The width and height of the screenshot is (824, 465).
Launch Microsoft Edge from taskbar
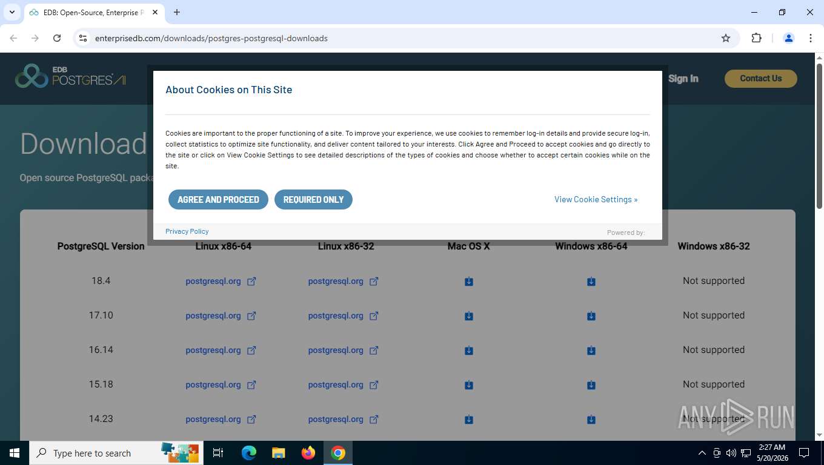click(249, 453)
